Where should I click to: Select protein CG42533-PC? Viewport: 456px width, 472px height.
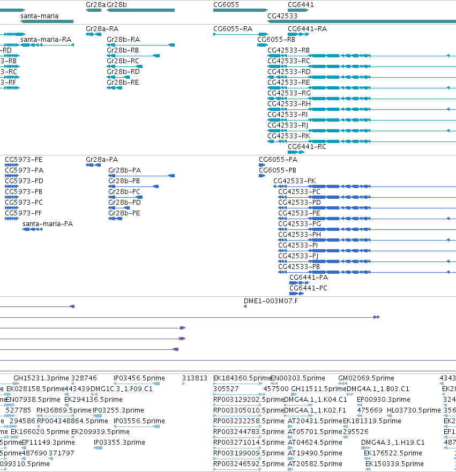coord(299,192)
